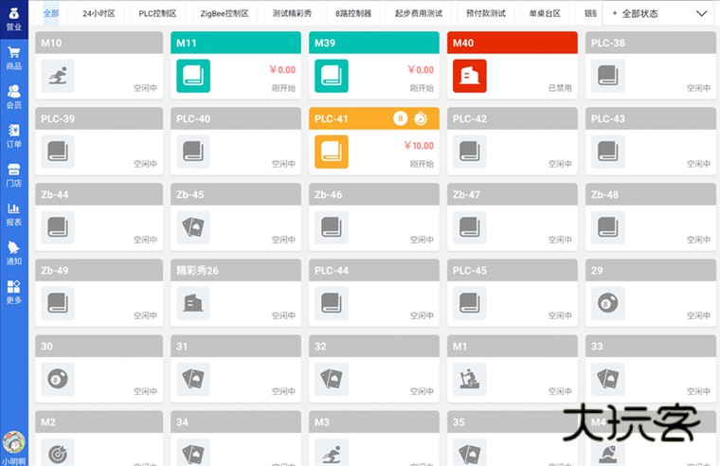The height and width of the screenshot is (466, 720).
Task: Click the exercise bike icon on M1
Action: 470,379
